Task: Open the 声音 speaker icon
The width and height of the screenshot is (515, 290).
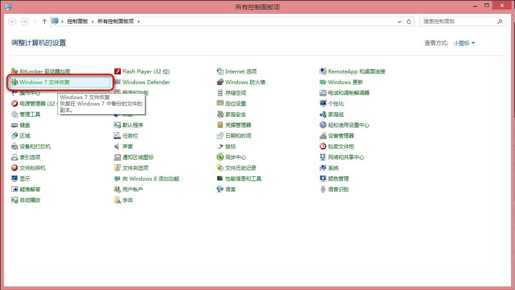Action: click(x=117, y=147)
